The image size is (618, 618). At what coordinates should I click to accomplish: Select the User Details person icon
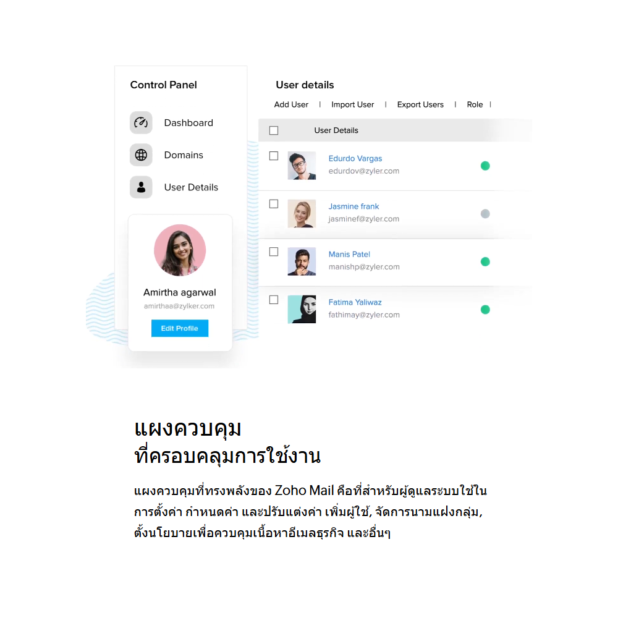click(x=141, y=187)
